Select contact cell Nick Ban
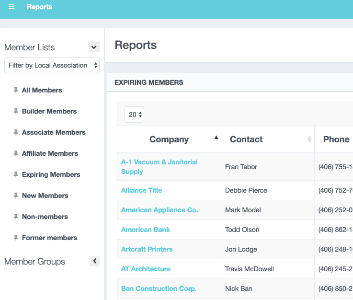 239,288
